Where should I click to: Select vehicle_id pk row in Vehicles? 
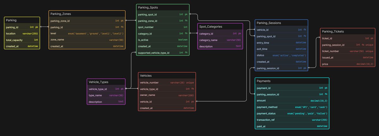pyautogui.click(x=167, y=102)
